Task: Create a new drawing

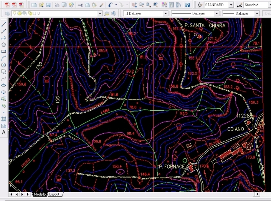Action: tap(34, 5)
